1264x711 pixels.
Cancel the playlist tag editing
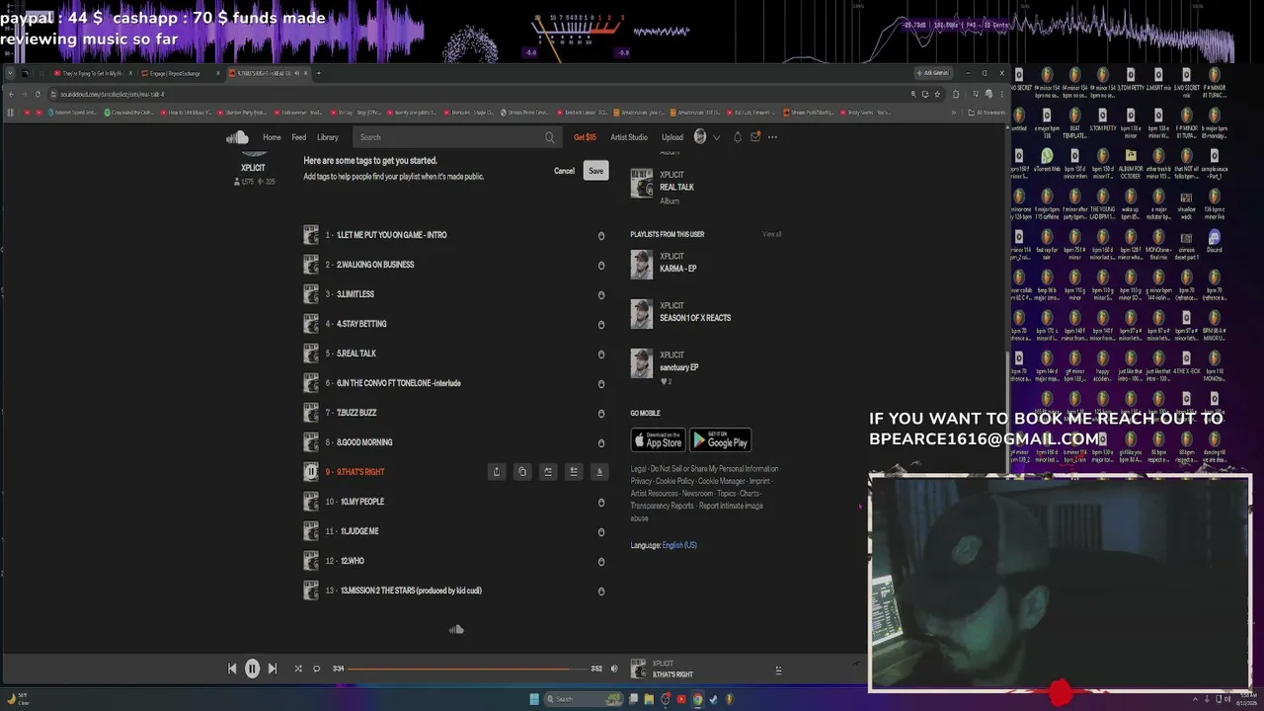[564, 171]
